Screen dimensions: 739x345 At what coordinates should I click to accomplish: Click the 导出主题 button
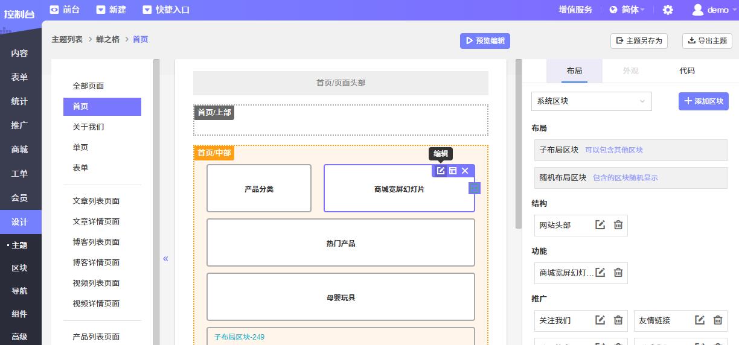(x=706, y=40)
